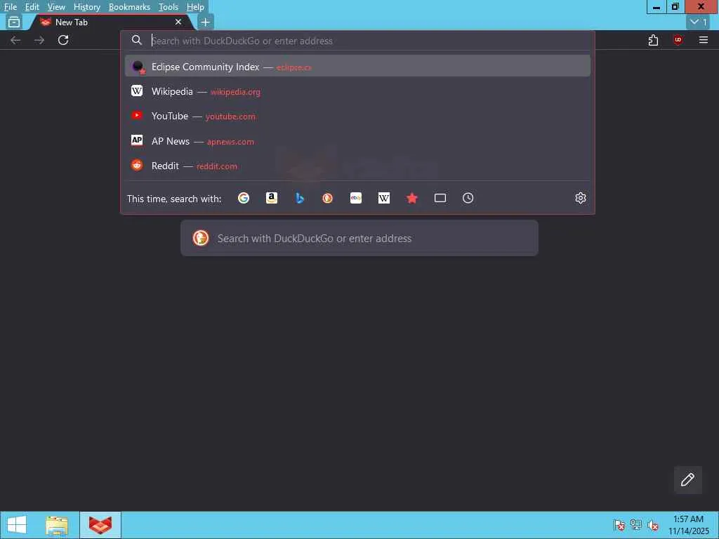The height and width of the screenshot is (539, 719).
Task: Close the New Tab tab
Action: click(x=178, y=22)
